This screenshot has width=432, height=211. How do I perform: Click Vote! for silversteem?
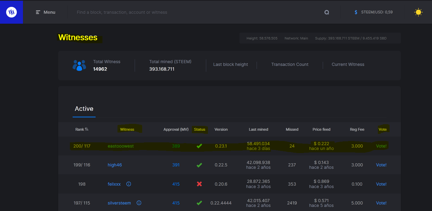click(381, 203)
